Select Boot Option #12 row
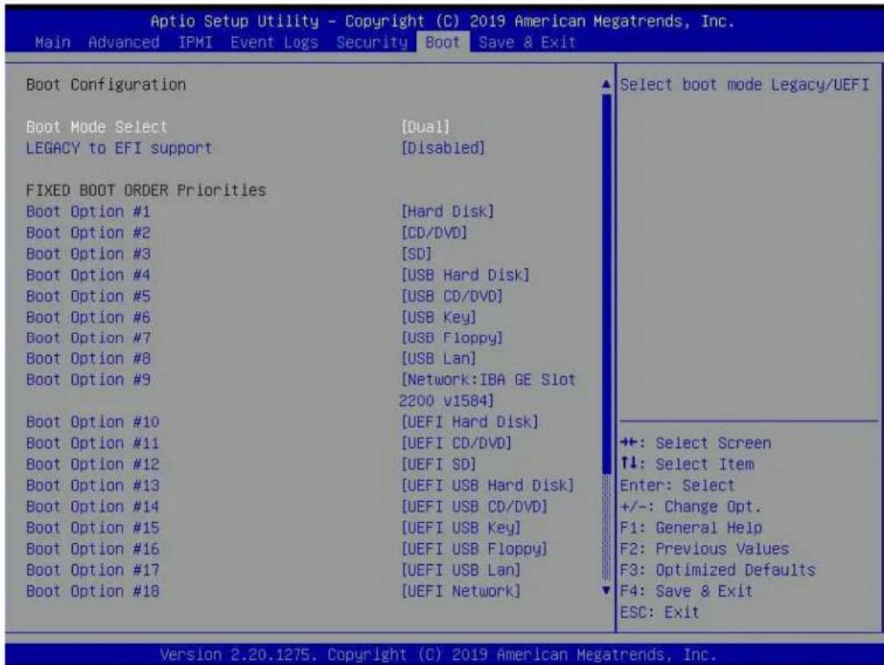 click(x=93, y=464)
